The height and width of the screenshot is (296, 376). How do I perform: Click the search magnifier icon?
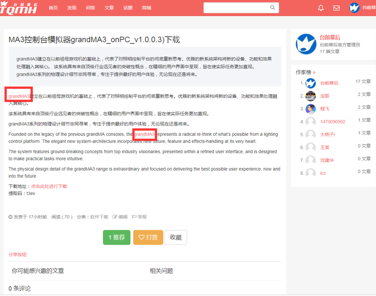(x=273, y=8)
